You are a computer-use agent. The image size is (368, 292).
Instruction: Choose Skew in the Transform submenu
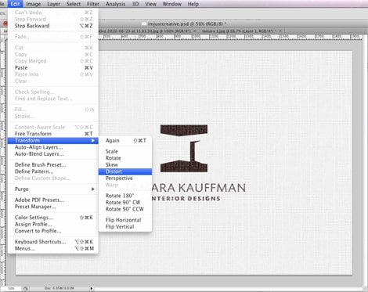pos(125,164)
